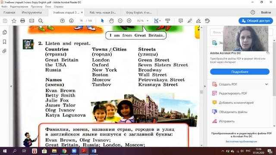
Task: Zoom out with the minus button
Action: tap(120, 21)
